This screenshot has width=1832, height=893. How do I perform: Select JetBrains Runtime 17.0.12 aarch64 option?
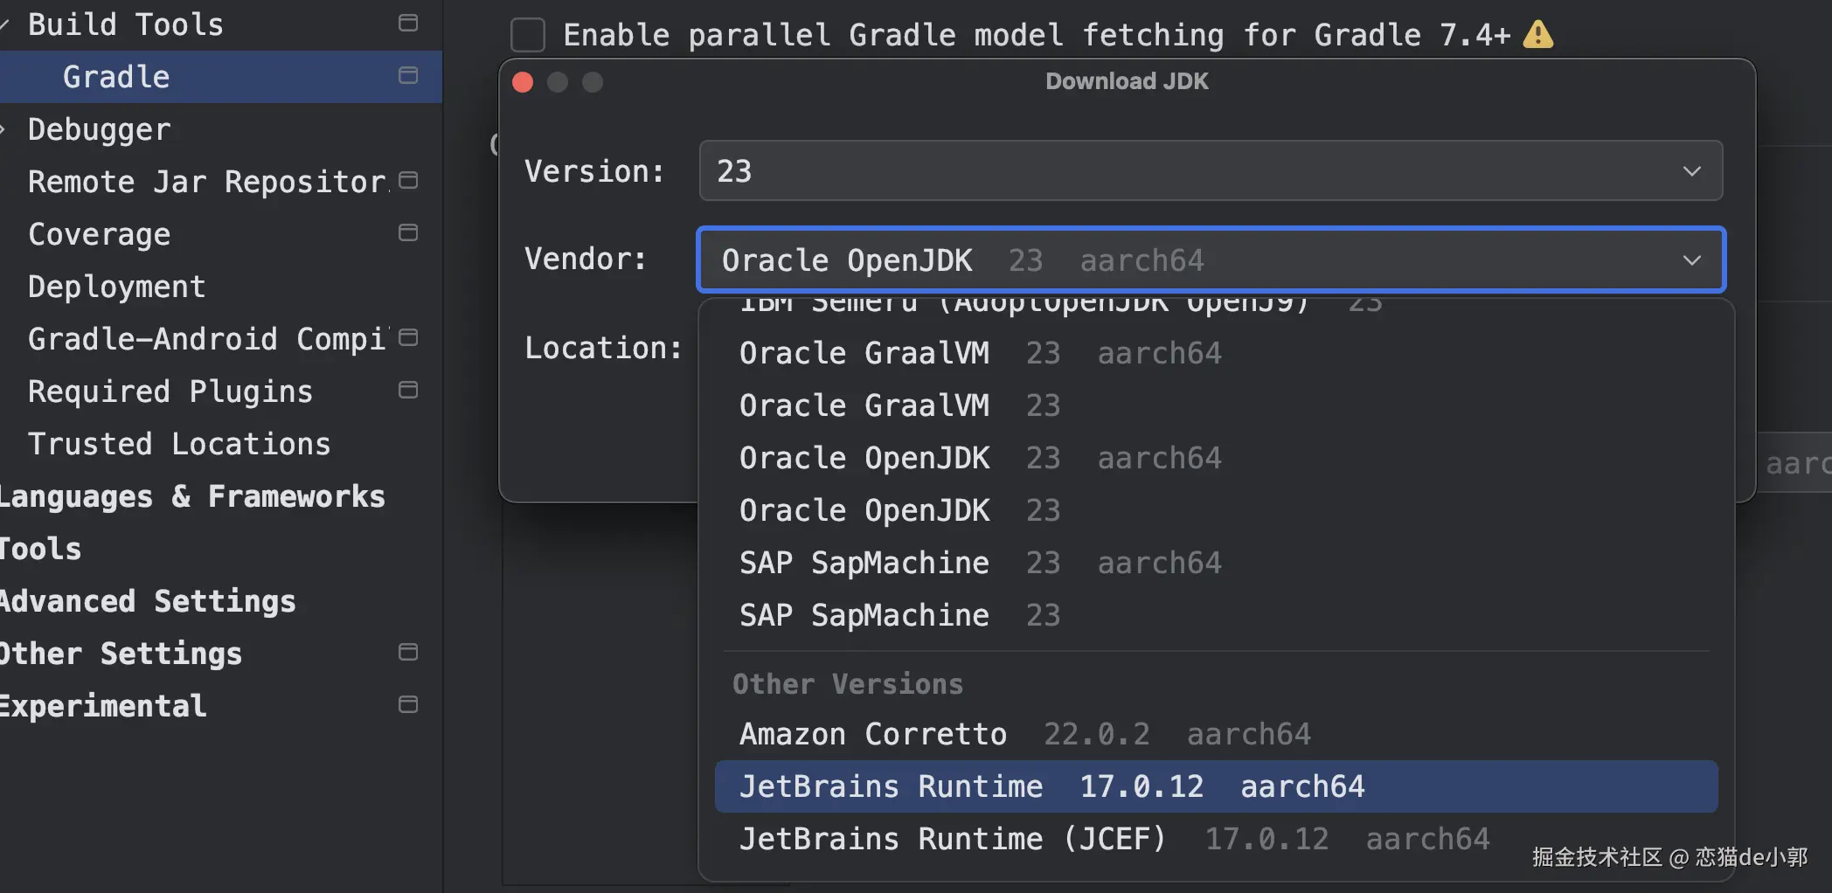1215,786
